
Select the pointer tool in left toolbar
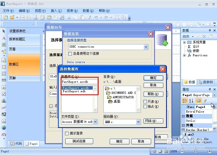(x=4, y=31)
